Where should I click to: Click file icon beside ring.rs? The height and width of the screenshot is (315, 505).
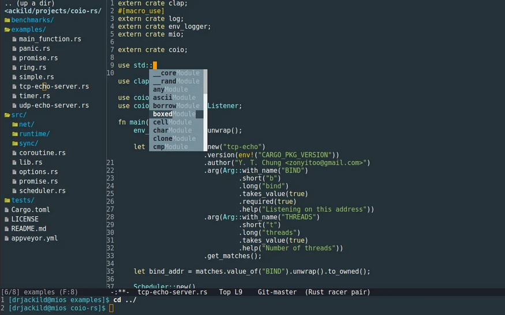pyautogui.click(x=14, y=67)
